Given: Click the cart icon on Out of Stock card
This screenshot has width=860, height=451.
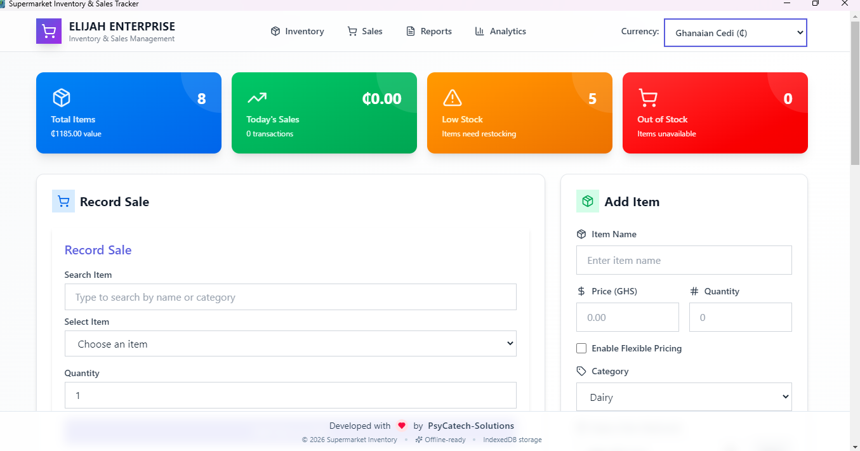Looking at the screenshot, I should (x=647, y=98).
